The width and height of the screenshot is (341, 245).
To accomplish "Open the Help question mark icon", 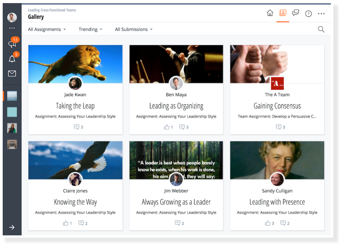I will (x=309, y=14).
